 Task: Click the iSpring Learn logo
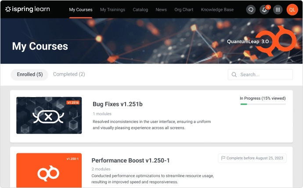(x=27, y=9)
